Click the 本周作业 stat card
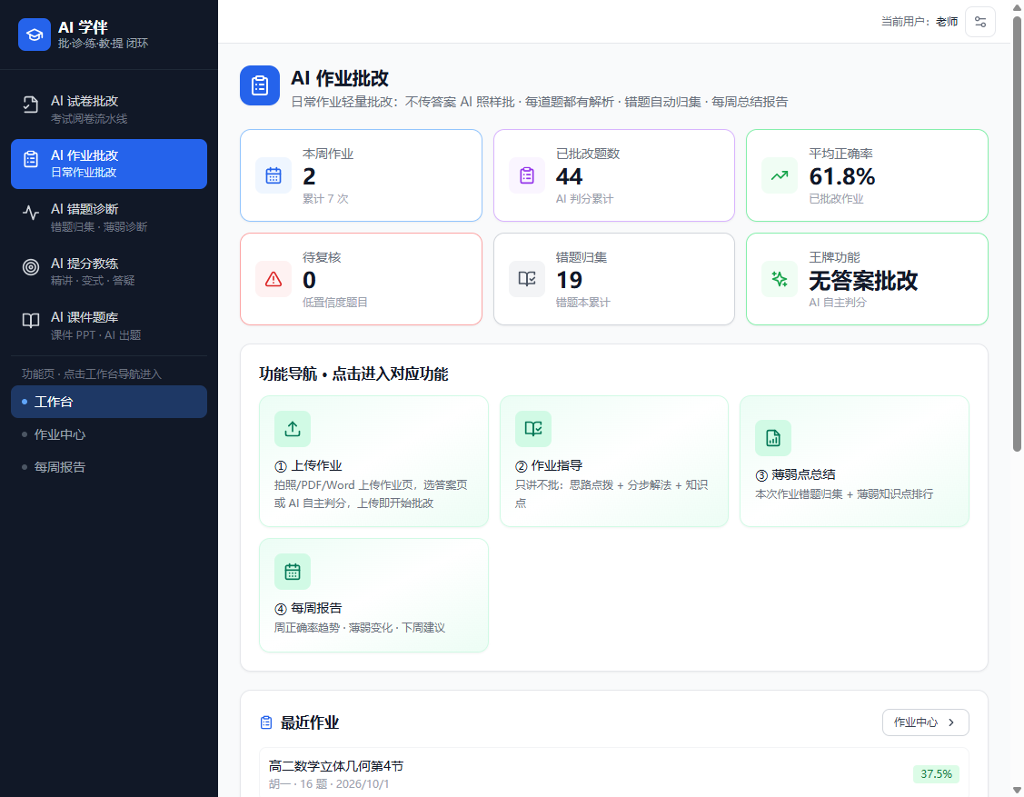The height and width of the screenshot is (797, 1024). [361, 175]
